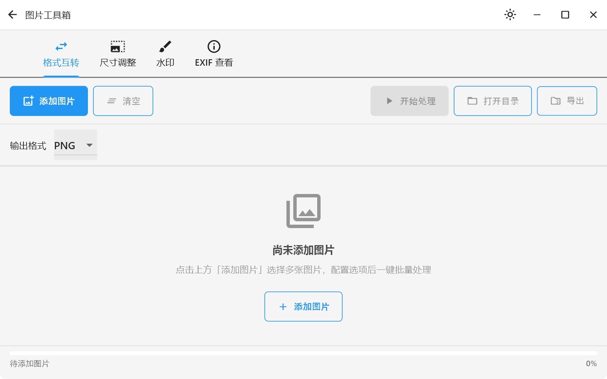
Task: Click the 0% progress percentage
Action: (591, 364)
